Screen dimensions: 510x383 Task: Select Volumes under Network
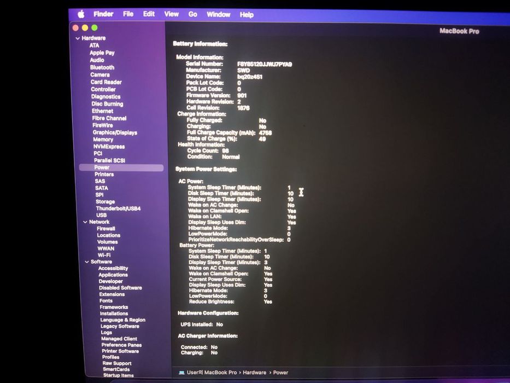[x=108, y=242]
